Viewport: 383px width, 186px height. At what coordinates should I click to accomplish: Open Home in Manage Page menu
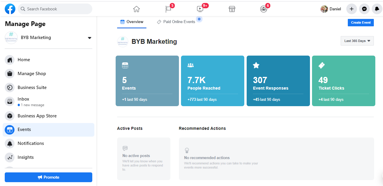click(x=49, y=60)
